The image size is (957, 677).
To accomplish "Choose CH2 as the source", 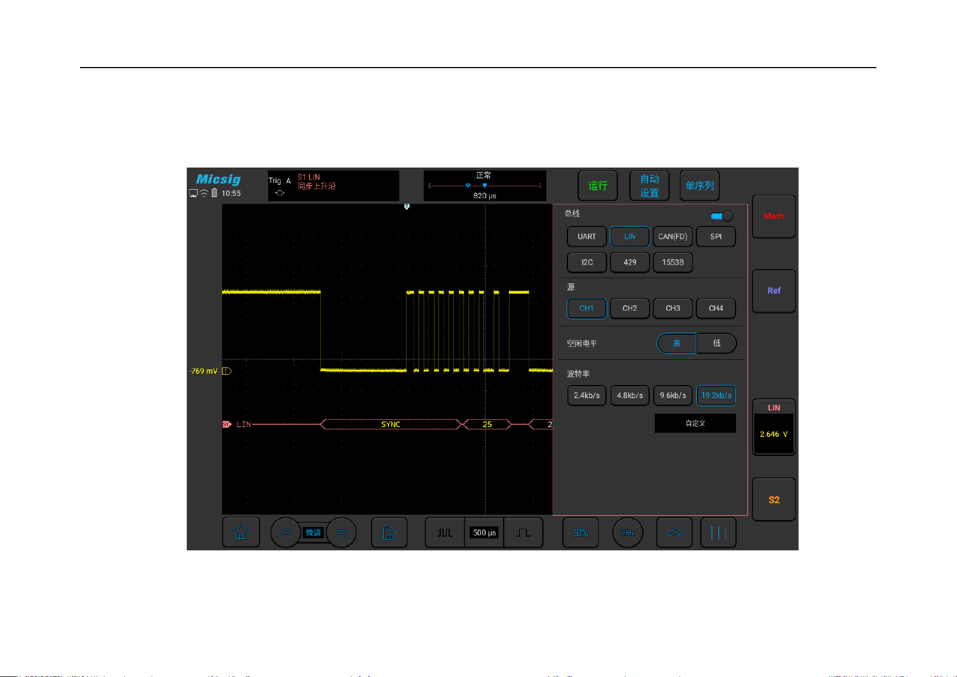I will click(630, 308).
